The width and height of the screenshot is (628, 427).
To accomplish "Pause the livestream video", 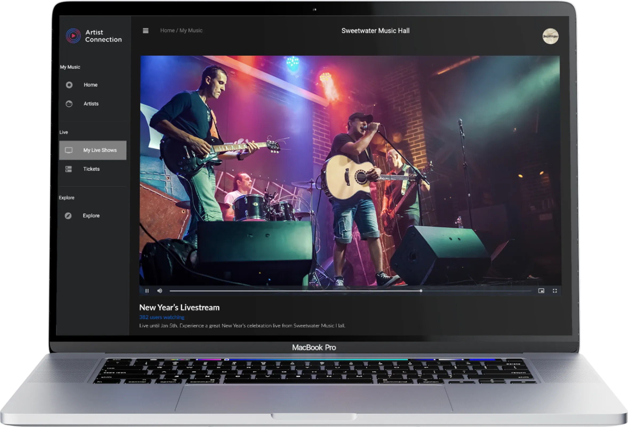I will click(147, 291).
